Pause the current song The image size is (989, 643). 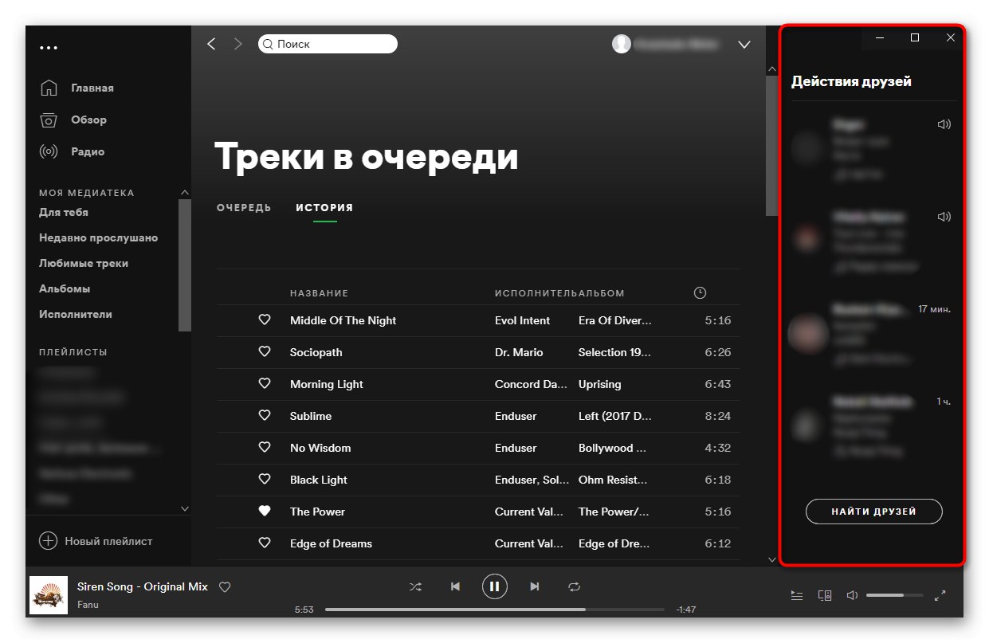point(495,586)
